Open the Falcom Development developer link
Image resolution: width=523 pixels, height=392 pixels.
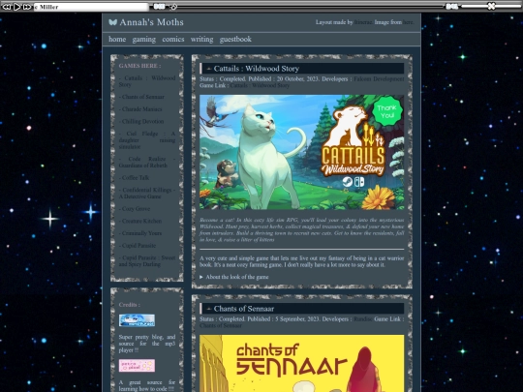pyautogui.click(x=379, y=79)
